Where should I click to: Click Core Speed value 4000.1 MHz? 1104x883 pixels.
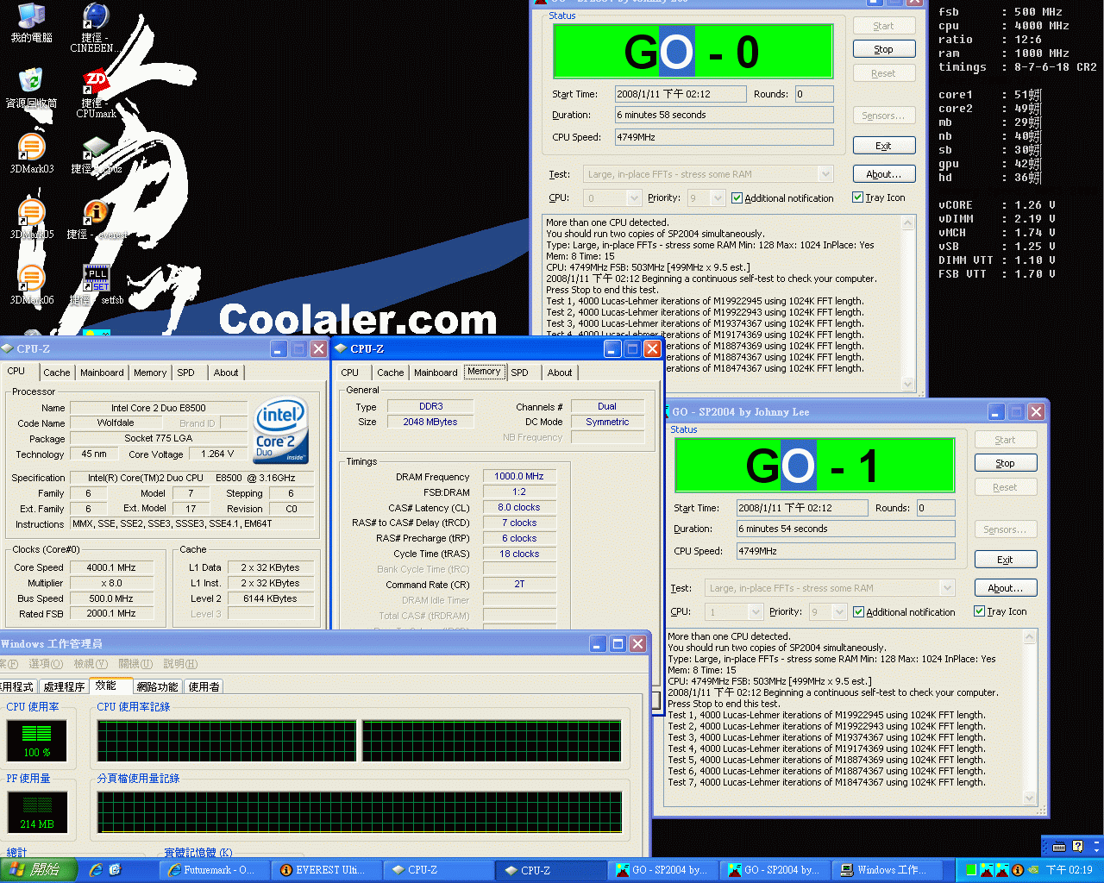(x=111, y=567)
